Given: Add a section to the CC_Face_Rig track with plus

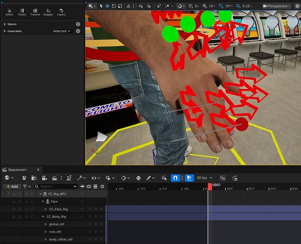Looking at the screenshot, I should [82, 209].
